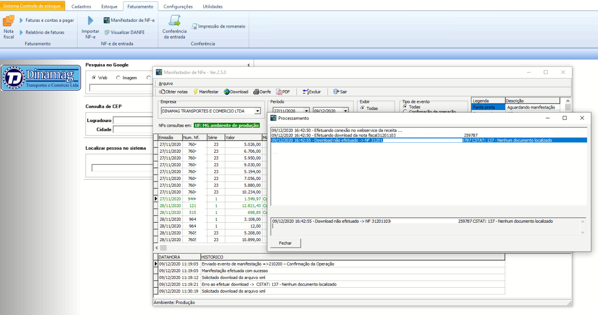Click the Fechar button
This screenshot has width=598, height=315.
pyautogui.click(x=286, y=243)
